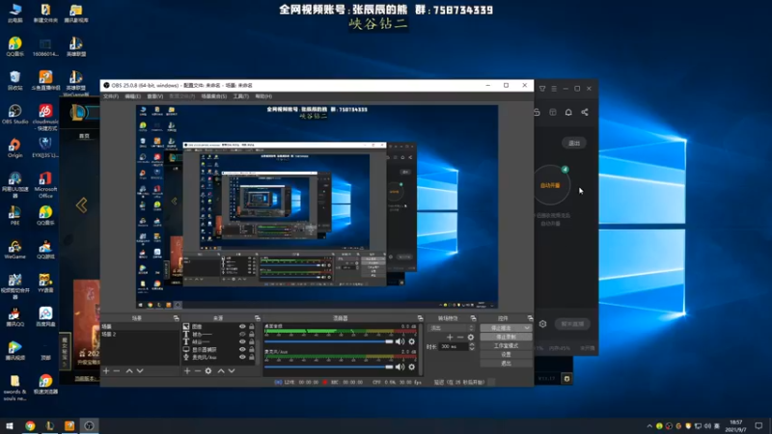Open the 工具(T) menu in OBS
Image resolution: width=772 pixels, height=434 pixels.
240,96
